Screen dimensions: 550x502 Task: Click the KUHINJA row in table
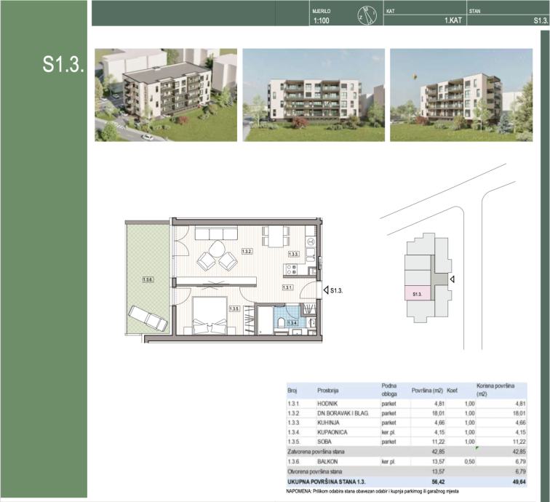click(407, 423)
